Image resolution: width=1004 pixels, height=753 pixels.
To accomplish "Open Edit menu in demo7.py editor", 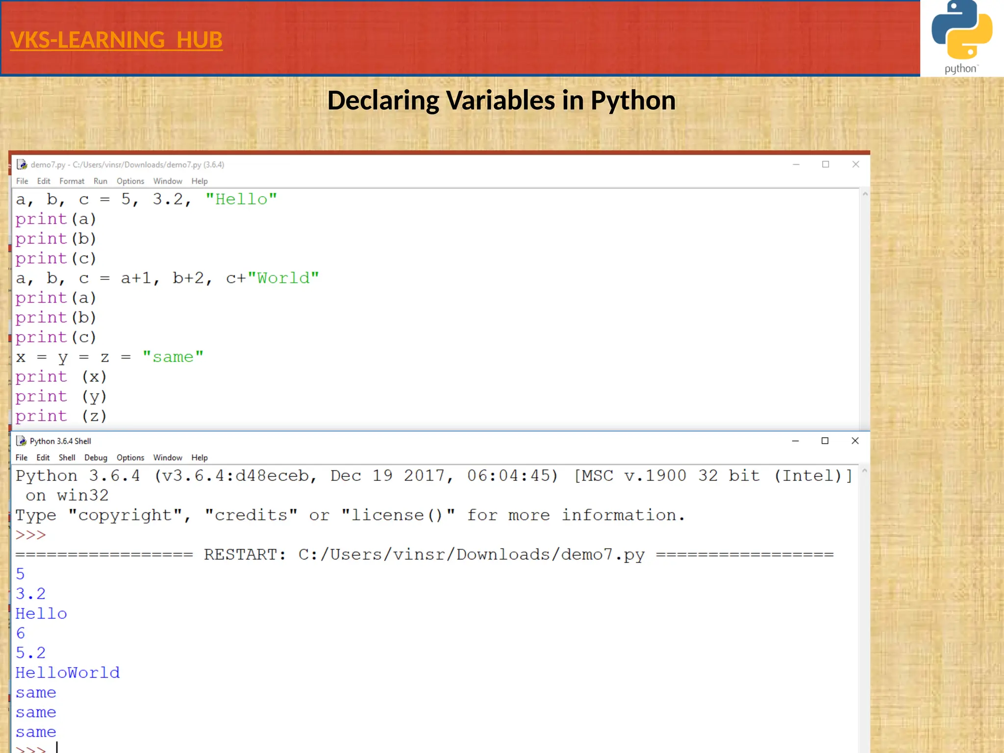I will coord(44,181).
